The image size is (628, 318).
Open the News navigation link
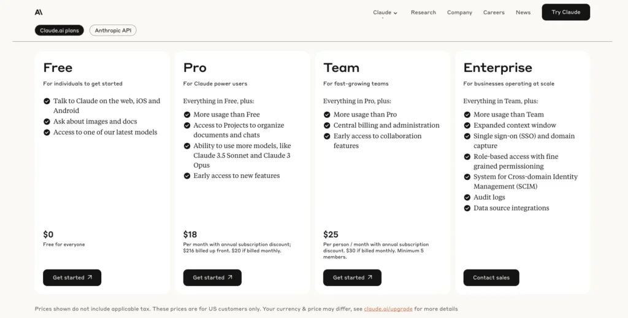(x=523, y=12)
